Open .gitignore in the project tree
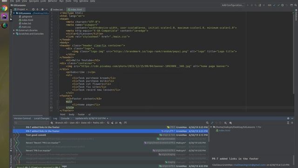The height and width of the screenshot is (168, 298). point(26,17)
